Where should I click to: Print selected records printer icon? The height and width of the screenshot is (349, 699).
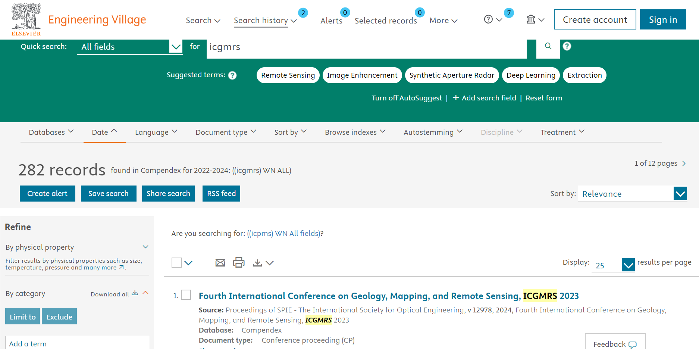[239, 263]
